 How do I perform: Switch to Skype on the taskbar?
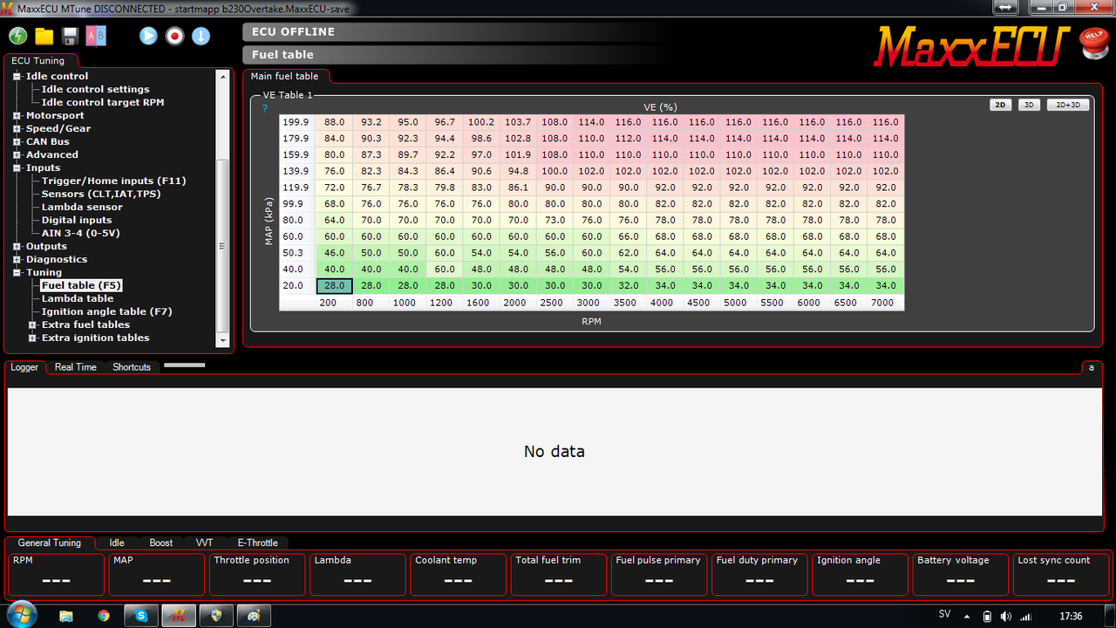coord(141,615)
